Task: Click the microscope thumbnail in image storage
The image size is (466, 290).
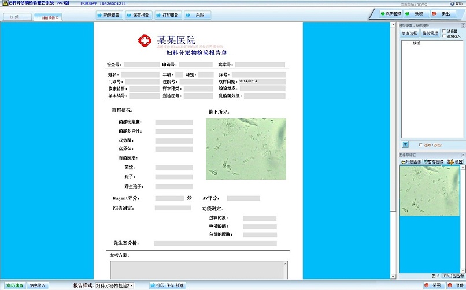Action: pyautogui.click(x=430, y=191)
